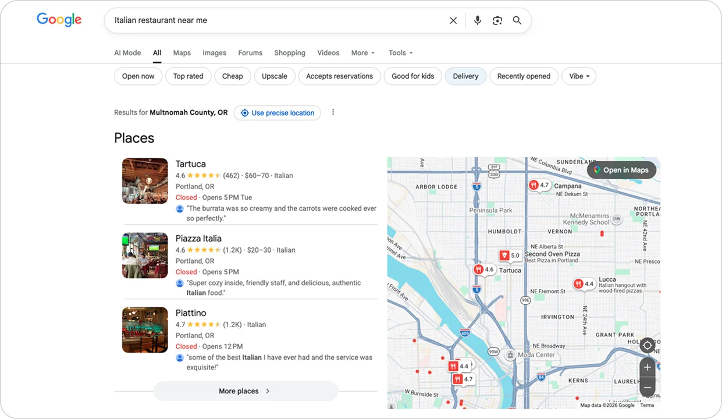Switch to AI Mode tab
This screenshot has width=722, height=419.
pos(127,53)
